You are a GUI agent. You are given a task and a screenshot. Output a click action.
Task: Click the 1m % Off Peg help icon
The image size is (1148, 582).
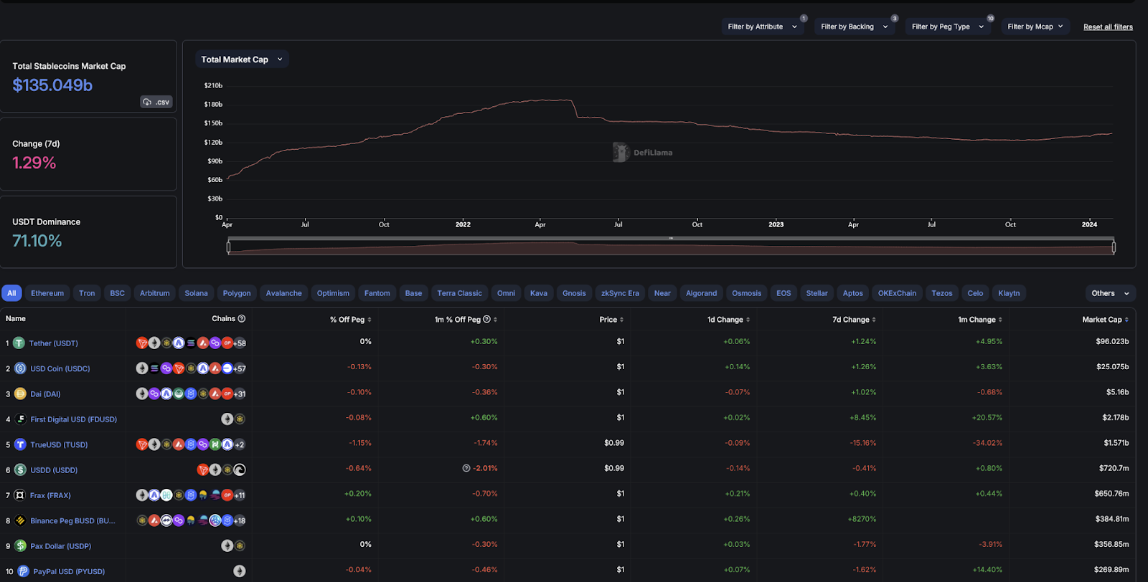pos(486,319)
